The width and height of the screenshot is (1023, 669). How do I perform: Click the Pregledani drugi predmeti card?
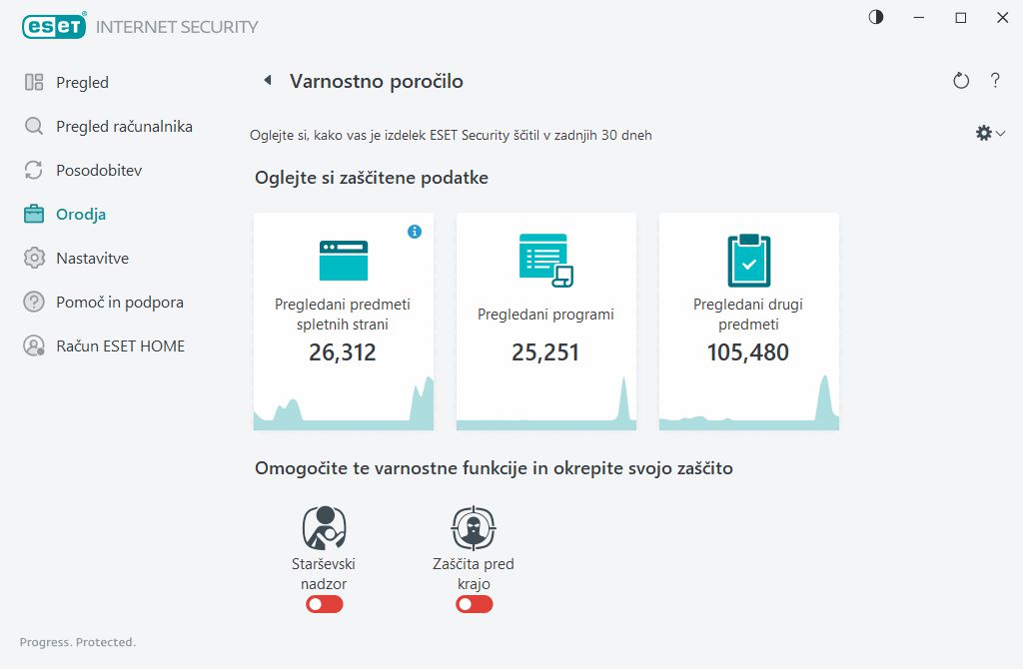[748, 321]
